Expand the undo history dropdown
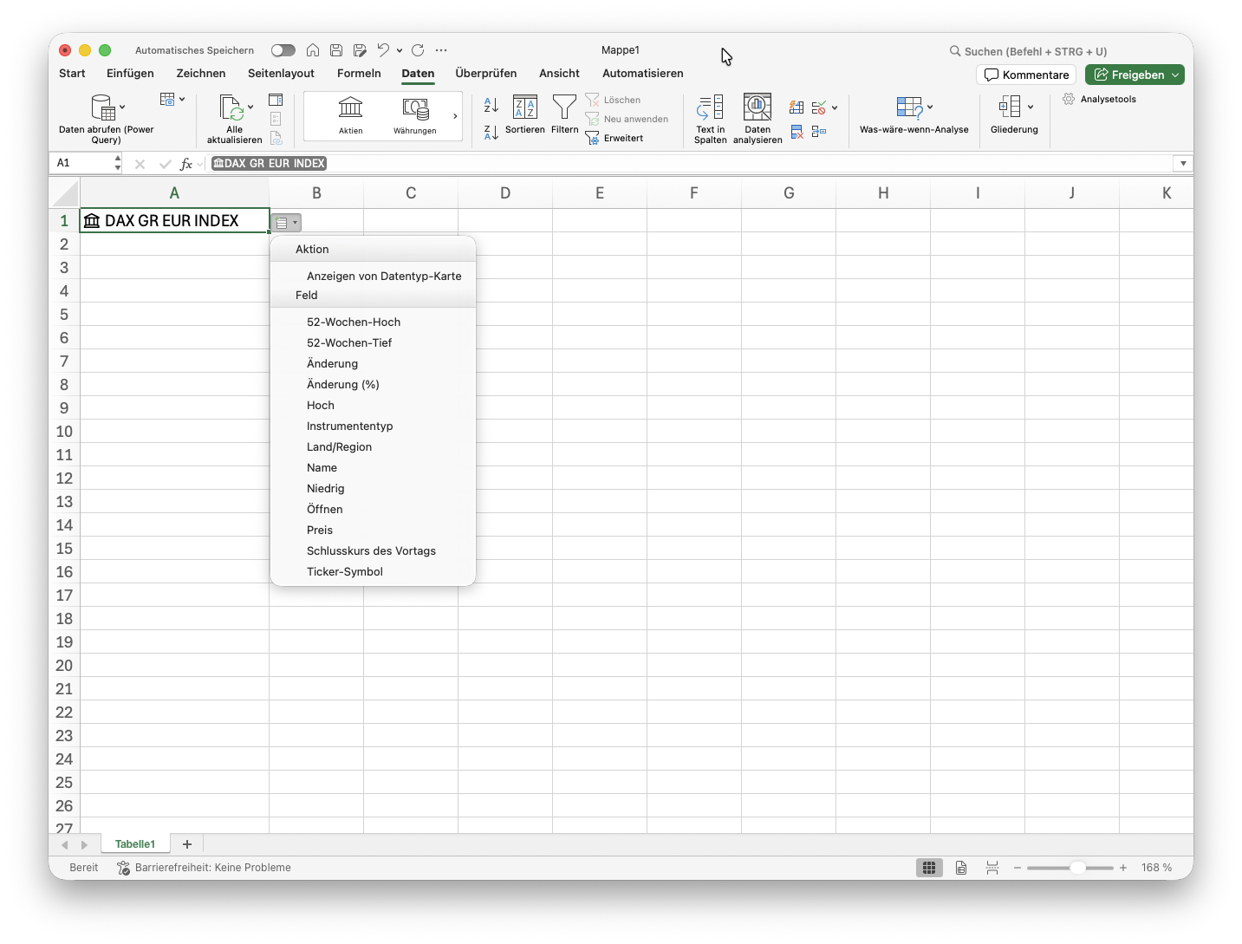The image size is (1242, 944). click(400, 50)
